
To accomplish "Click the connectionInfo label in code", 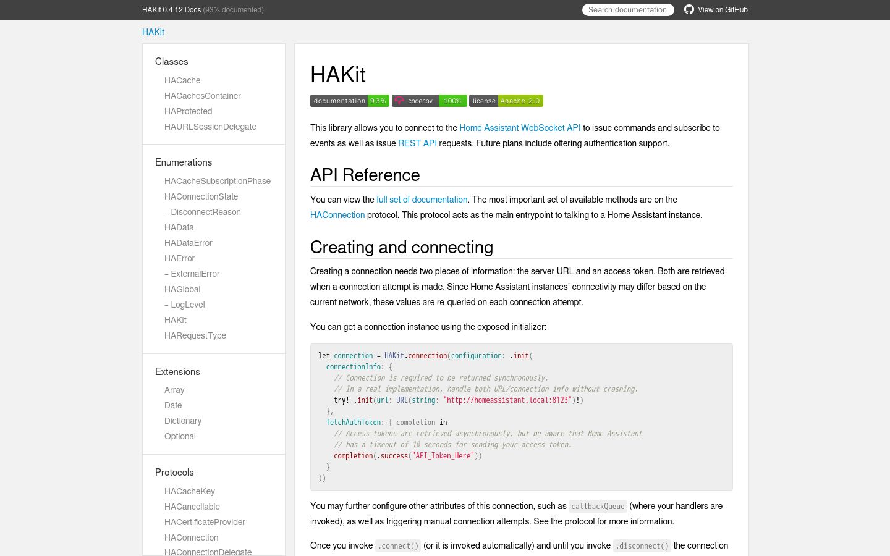I will tap(354, 367).
